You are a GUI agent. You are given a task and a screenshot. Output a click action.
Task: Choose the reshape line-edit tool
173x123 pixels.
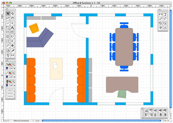(8, 18)
